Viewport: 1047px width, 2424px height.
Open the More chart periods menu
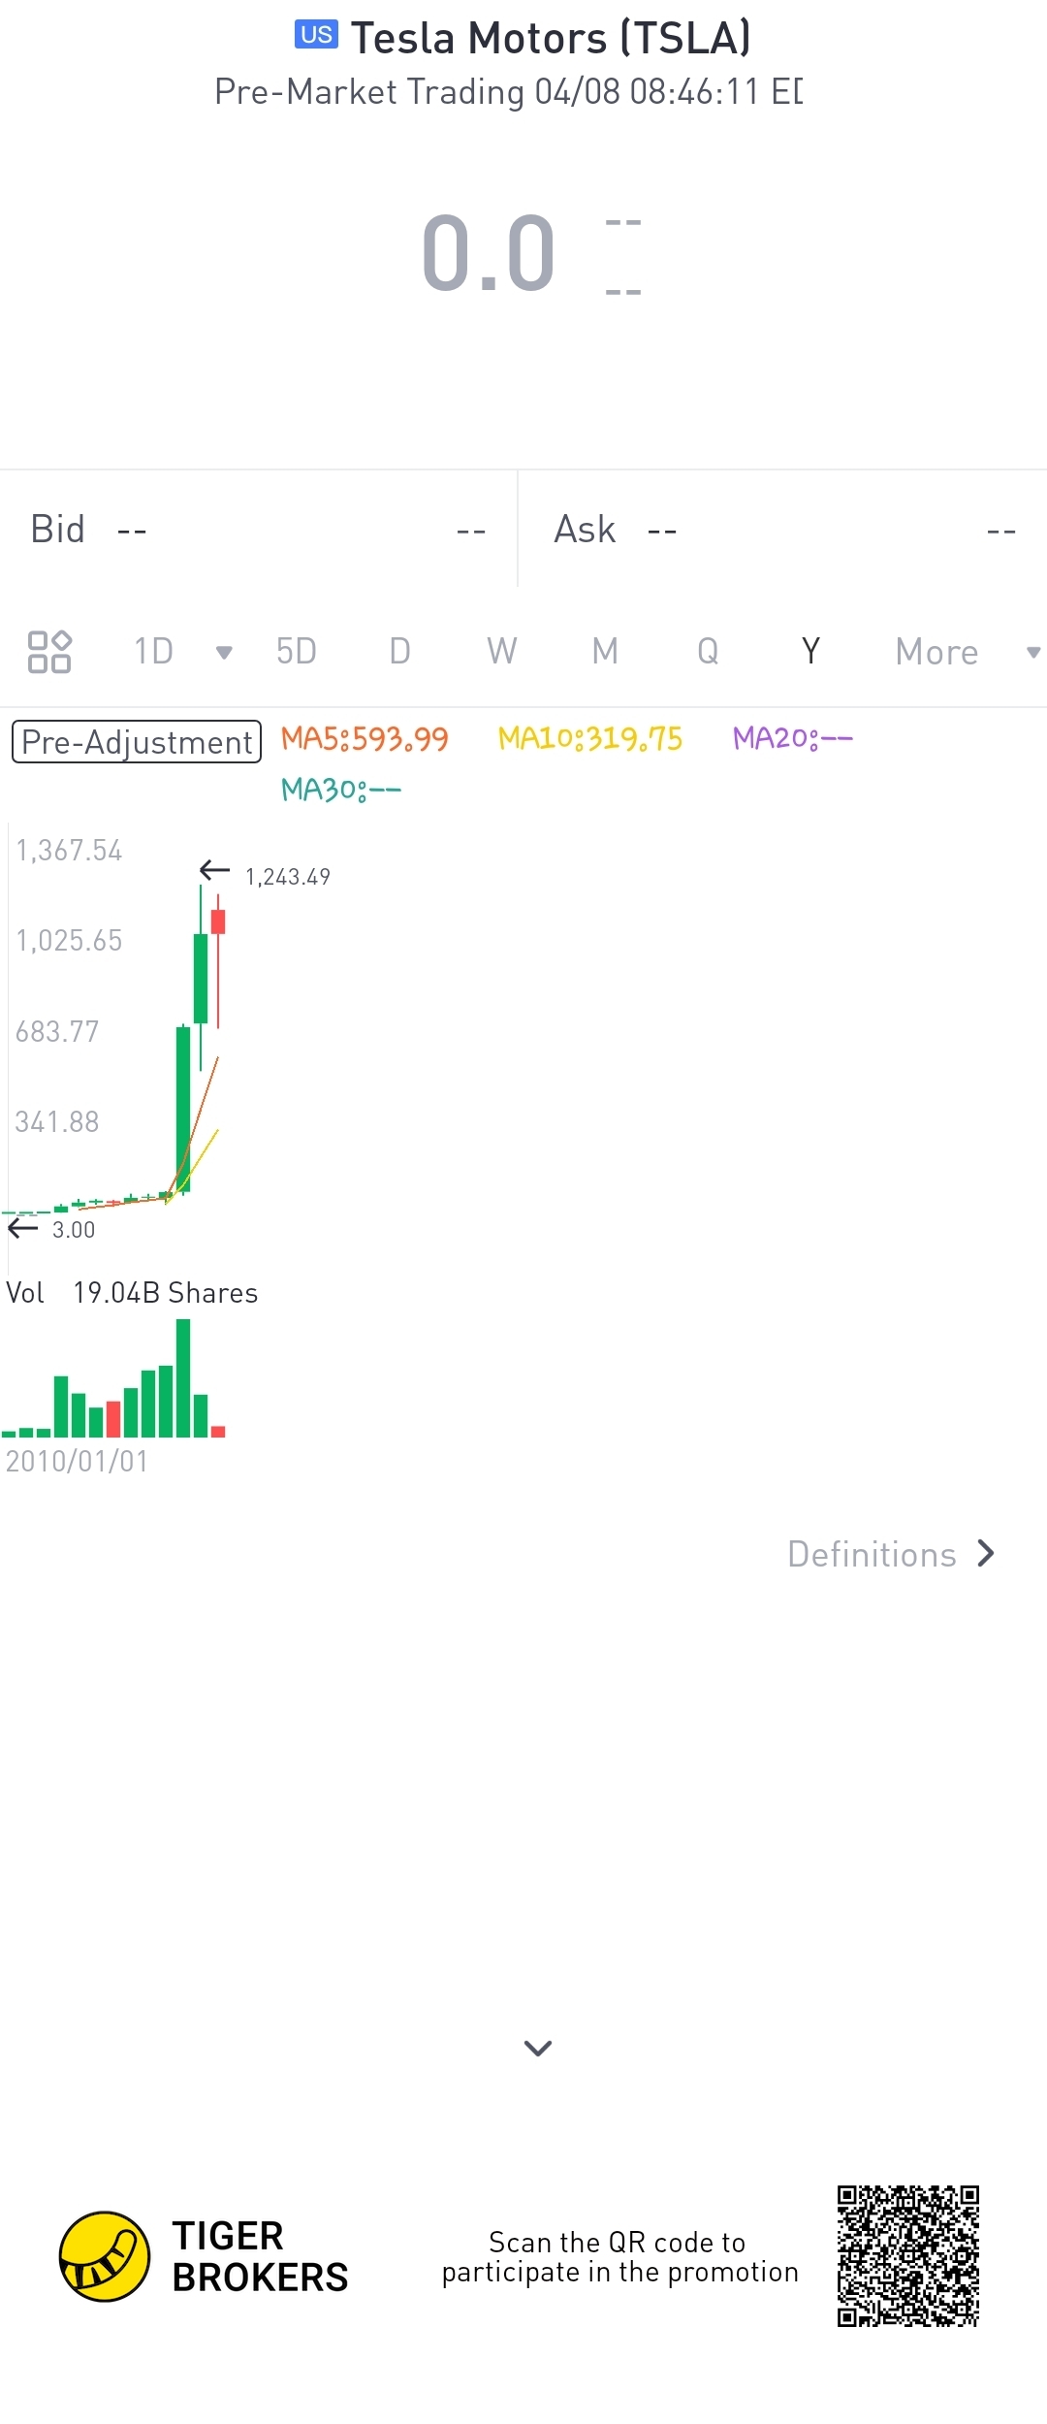pyautogui.click(x=936, y=652)
